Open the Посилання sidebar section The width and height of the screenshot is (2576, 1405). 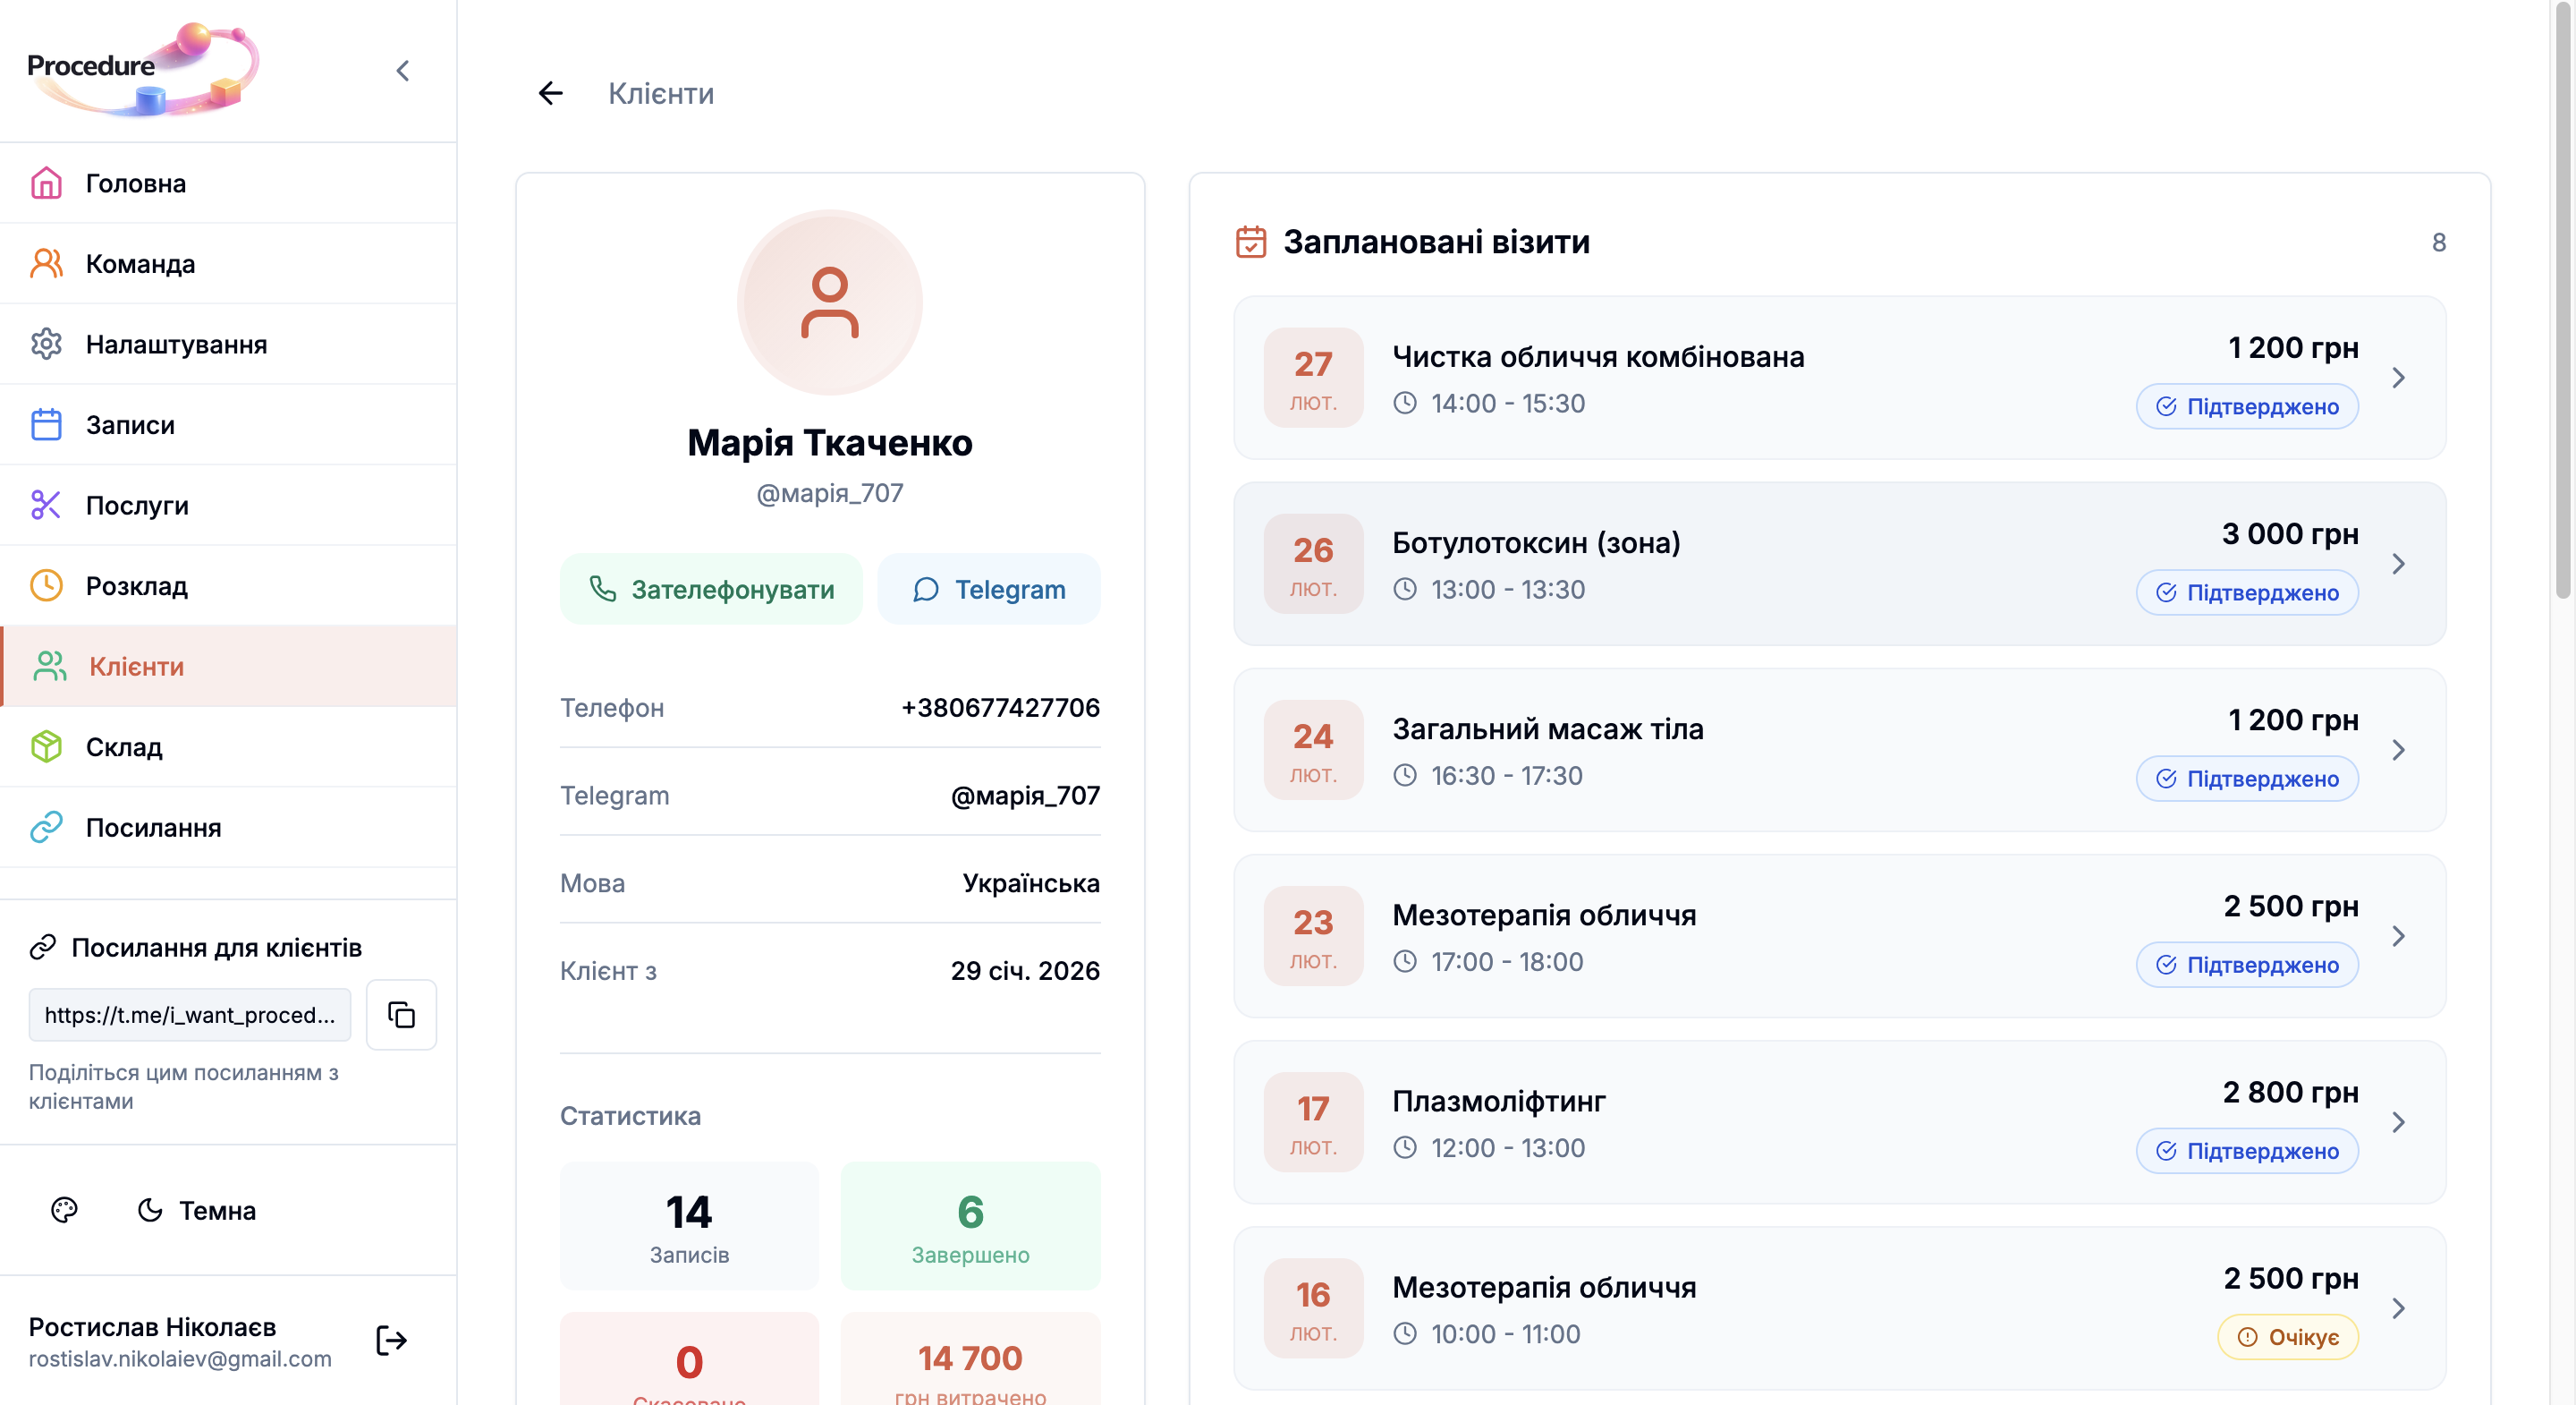click(152, 828)
